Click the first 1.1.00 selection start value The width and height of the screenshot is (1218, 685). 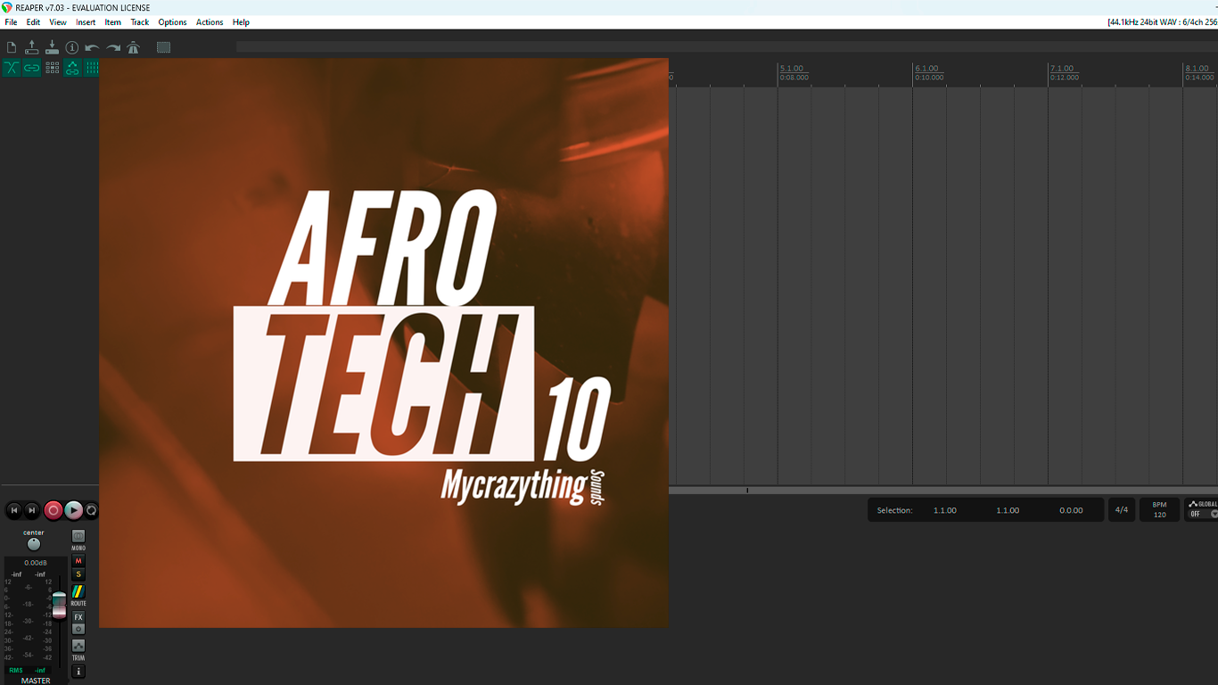coord(945,510)
